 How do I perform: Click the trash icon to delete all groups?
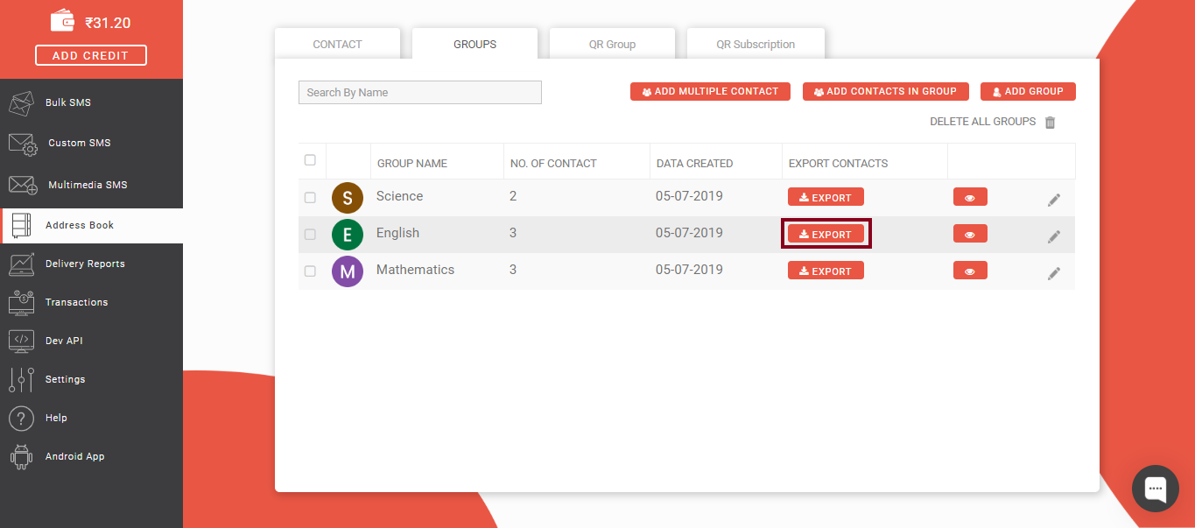pyautogui.click(x=1051, y=123)
